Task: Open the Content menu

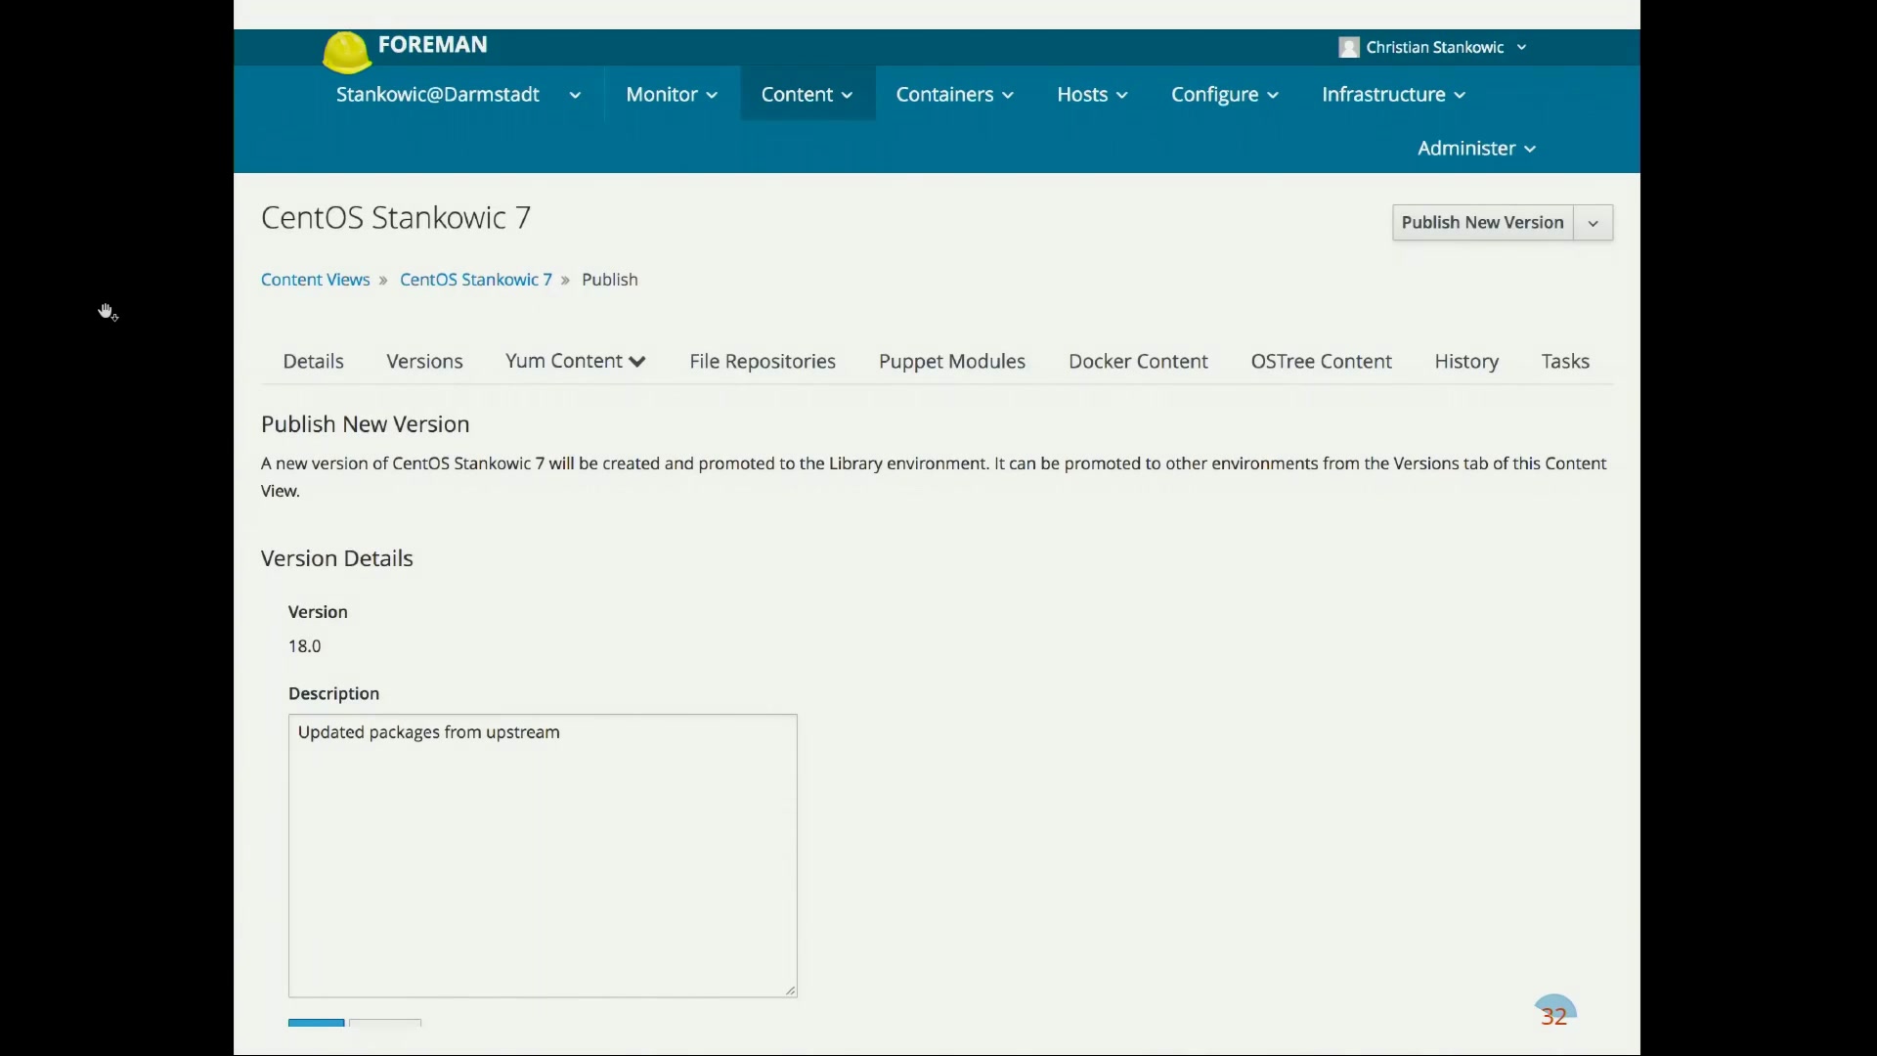Action: 808,95
